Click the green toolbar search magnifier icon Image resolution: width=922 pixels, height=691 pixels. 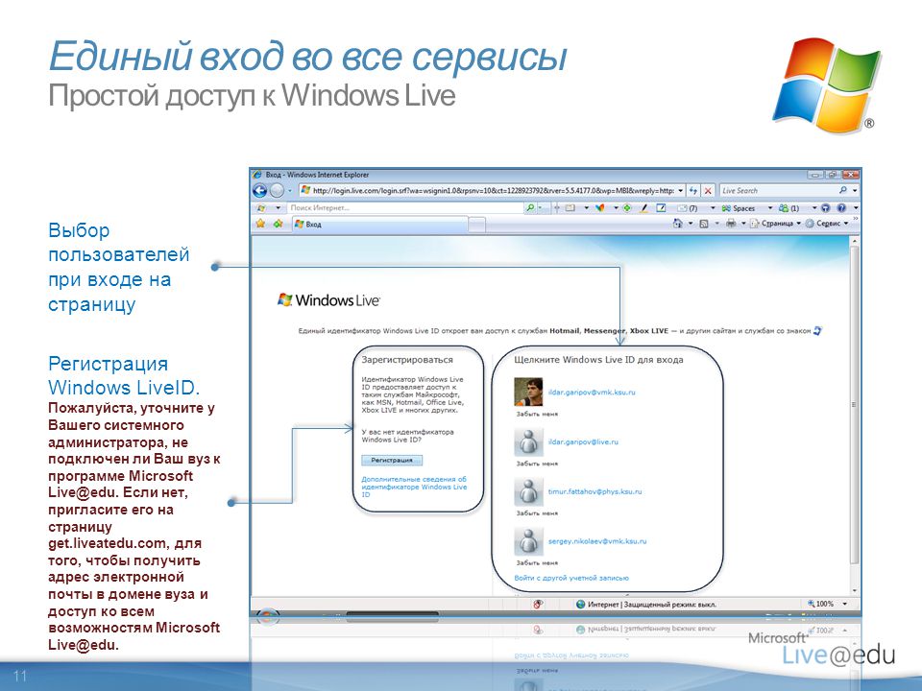[x=530, y=208]
